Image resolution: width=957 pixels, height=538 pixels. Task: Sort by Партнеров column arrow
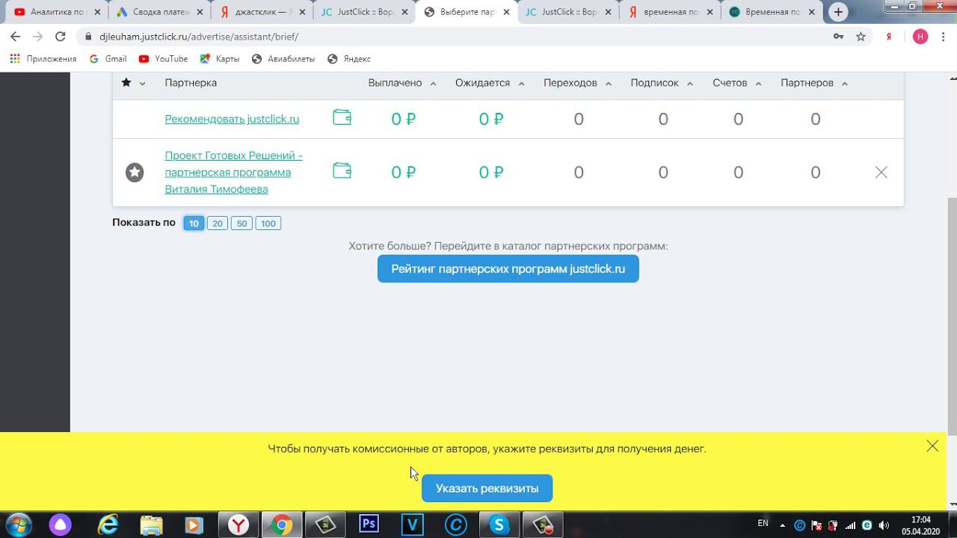(x=844, y=84)
